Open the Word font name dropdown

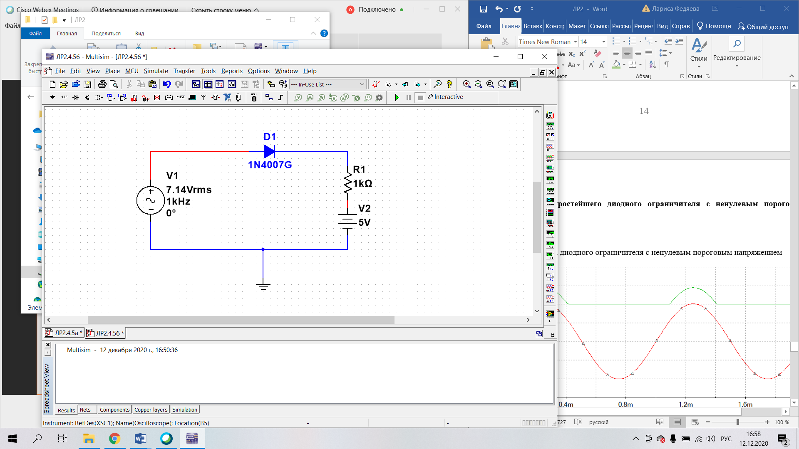(575, 42)
